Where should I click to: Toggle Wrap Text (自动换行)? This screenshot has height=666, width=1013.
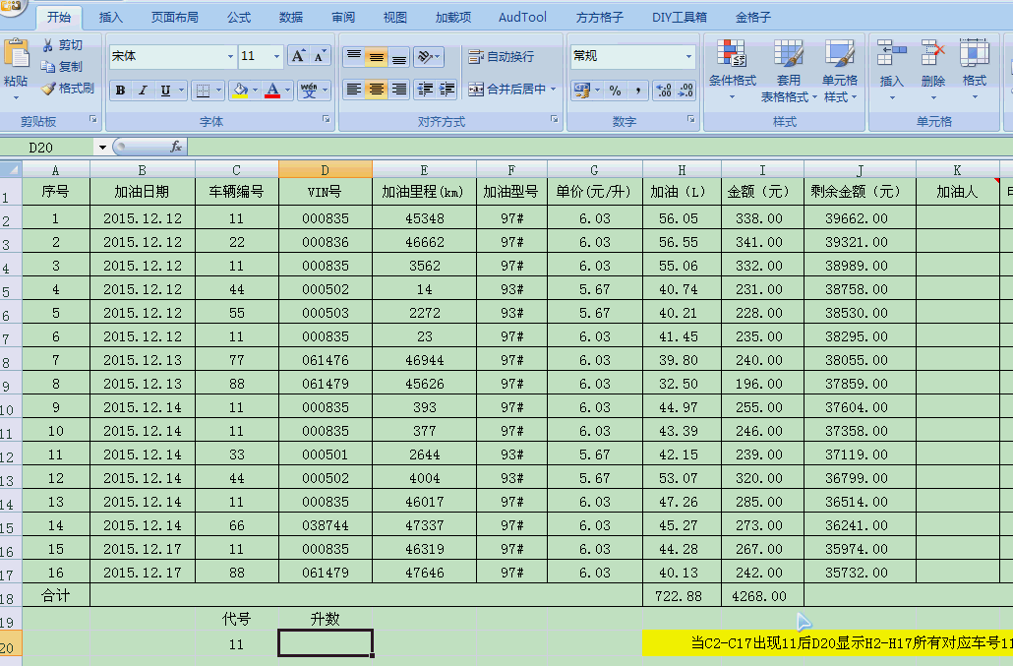502,56
